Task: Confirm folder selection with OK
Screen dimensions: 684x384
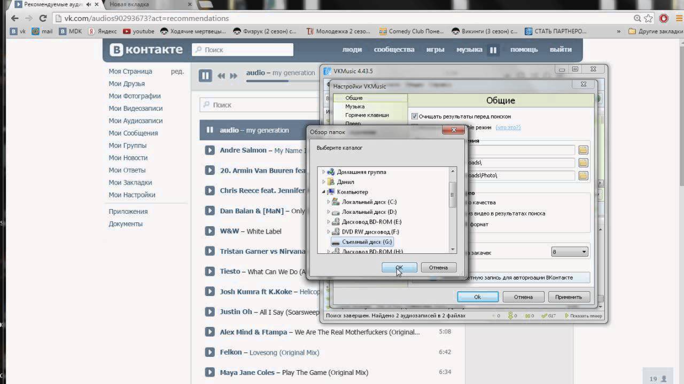Action: (399, 267)
